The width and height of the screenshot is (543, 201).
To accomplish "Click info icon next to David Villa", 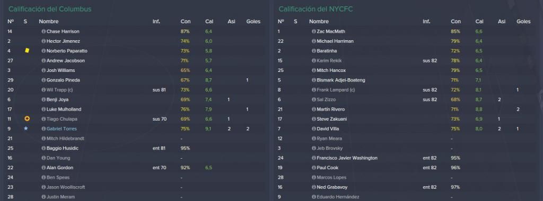I will click(x=314, y=129).
